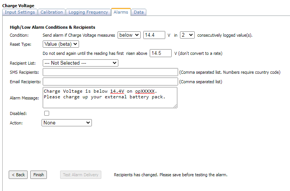Focus the SMS Recipients text field

tap(110, 72)
